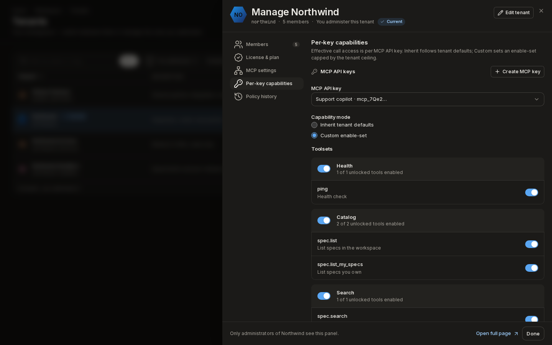Click the Toolsets heading

322,149
